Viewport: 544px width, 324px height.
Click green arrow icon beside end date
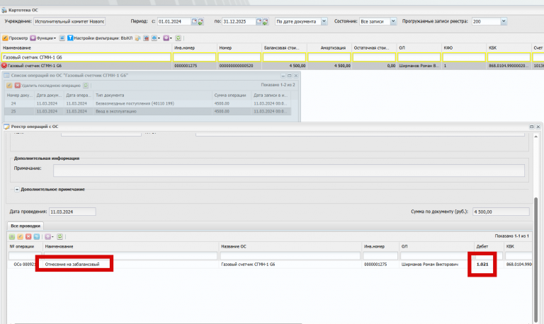pos(265,21)
